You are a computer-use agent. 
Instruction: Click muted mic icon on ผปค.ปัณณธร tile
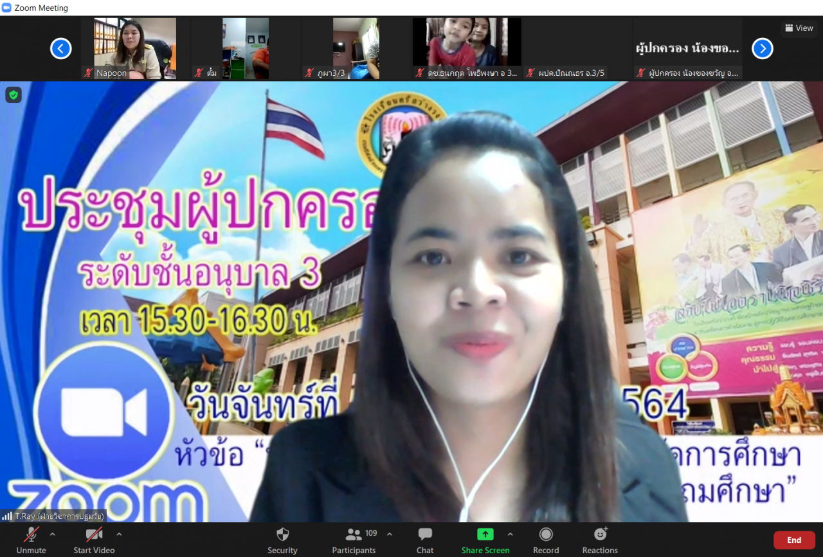[531, 73]
